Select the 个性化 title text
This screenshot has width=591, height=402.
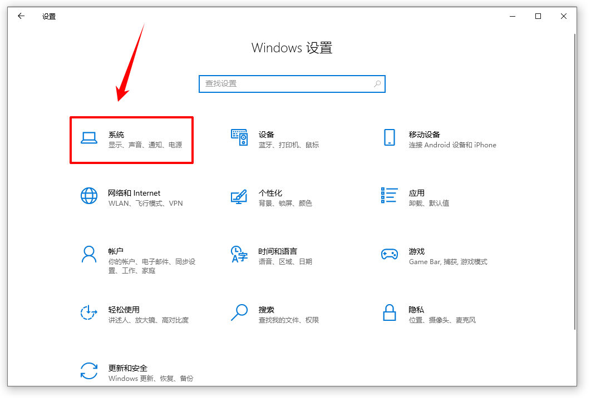270,193
